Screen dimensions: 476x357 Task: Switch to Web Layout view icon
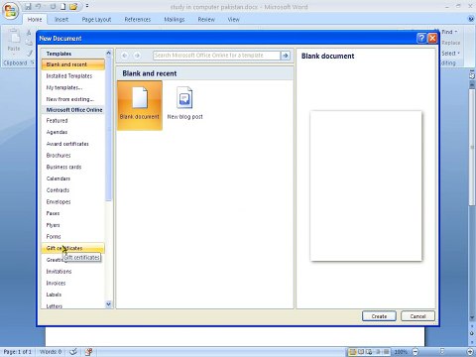pyautogui.click(x=369, y=352)
